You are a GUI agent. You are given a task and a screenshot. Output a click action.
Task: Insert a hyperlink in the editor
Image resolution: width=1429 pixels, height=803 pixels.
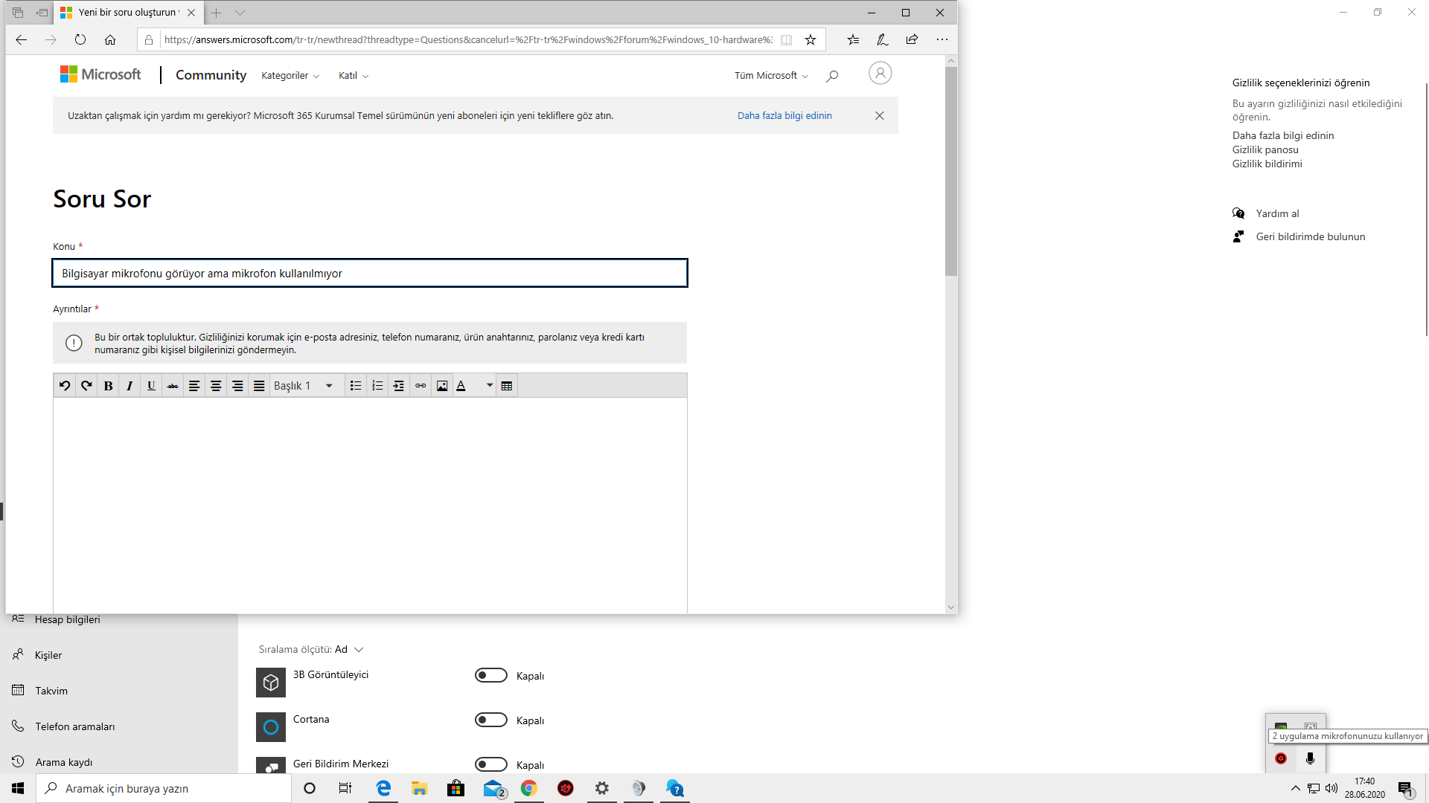pos(421,386)
